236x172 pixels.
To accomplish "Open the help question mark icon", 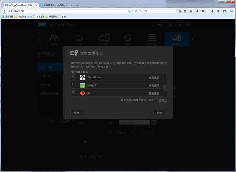I will [x=180, y=25].
